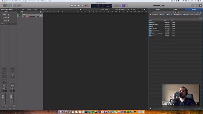The height and width of the screenshot is (114, 203).
Task: Click the Catch playhead button
Action: (46, 9)
